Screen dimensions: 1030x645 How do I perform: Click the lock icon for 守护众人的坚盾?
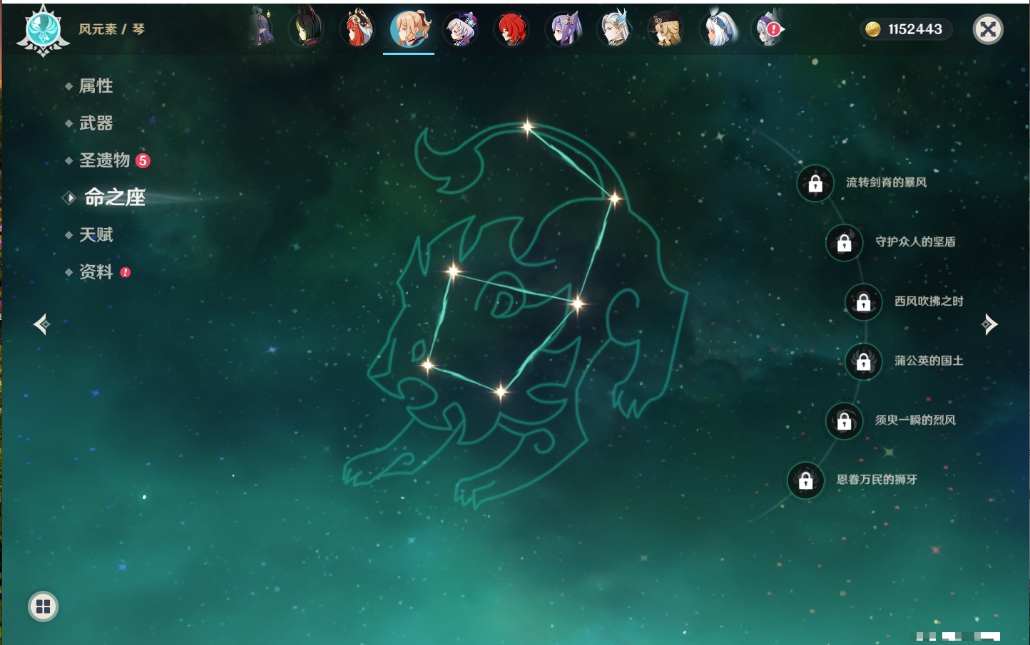844,243
